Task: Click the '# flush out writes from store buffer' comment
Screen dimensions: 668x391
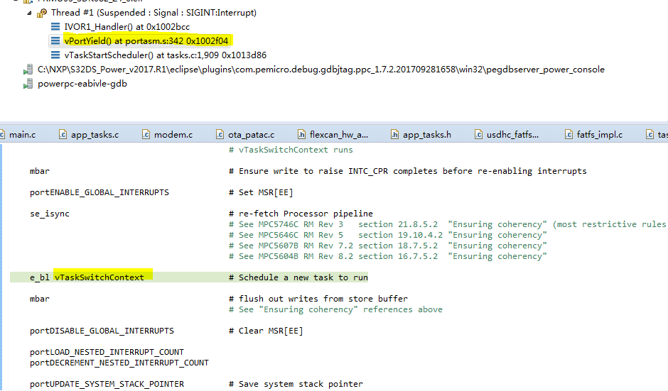Action: (318, 299)
